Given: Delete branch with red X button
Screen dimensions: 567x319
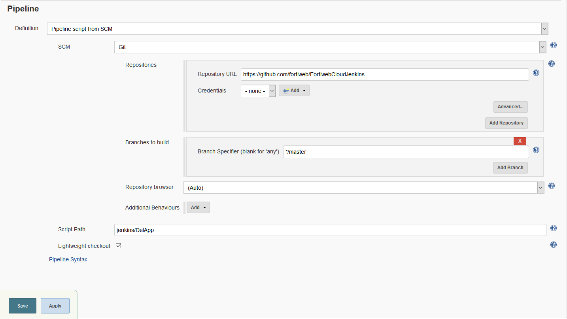Looking at the screenshot, I should tap(520, 141).
